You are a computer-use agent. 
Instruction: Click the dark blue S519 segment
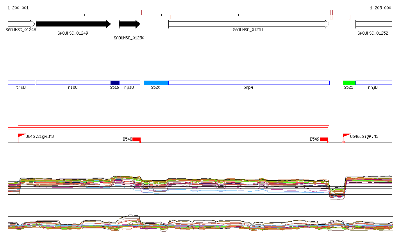tap(115, 83)
